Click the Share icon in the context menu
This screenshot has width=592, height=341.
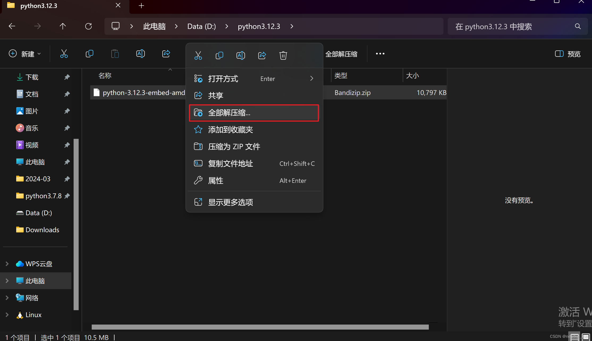pyautogui.click(x=262, y=55)
